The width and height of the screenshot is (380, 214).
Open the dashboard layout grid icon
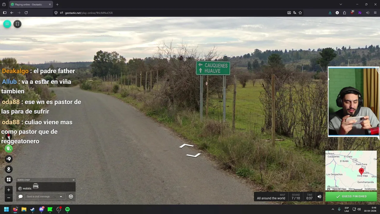(x=9, y=180)
